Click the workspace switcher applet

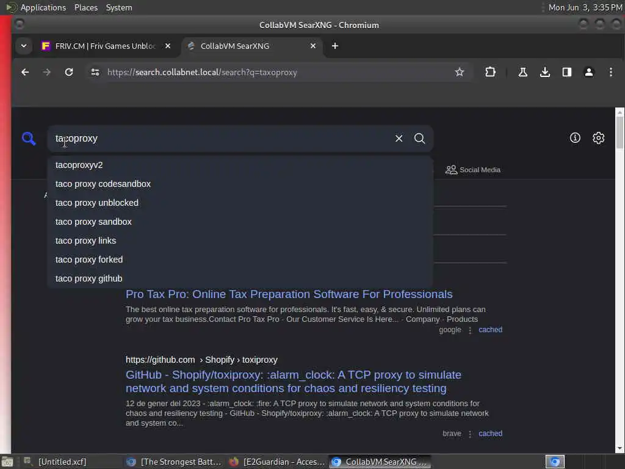555,462
